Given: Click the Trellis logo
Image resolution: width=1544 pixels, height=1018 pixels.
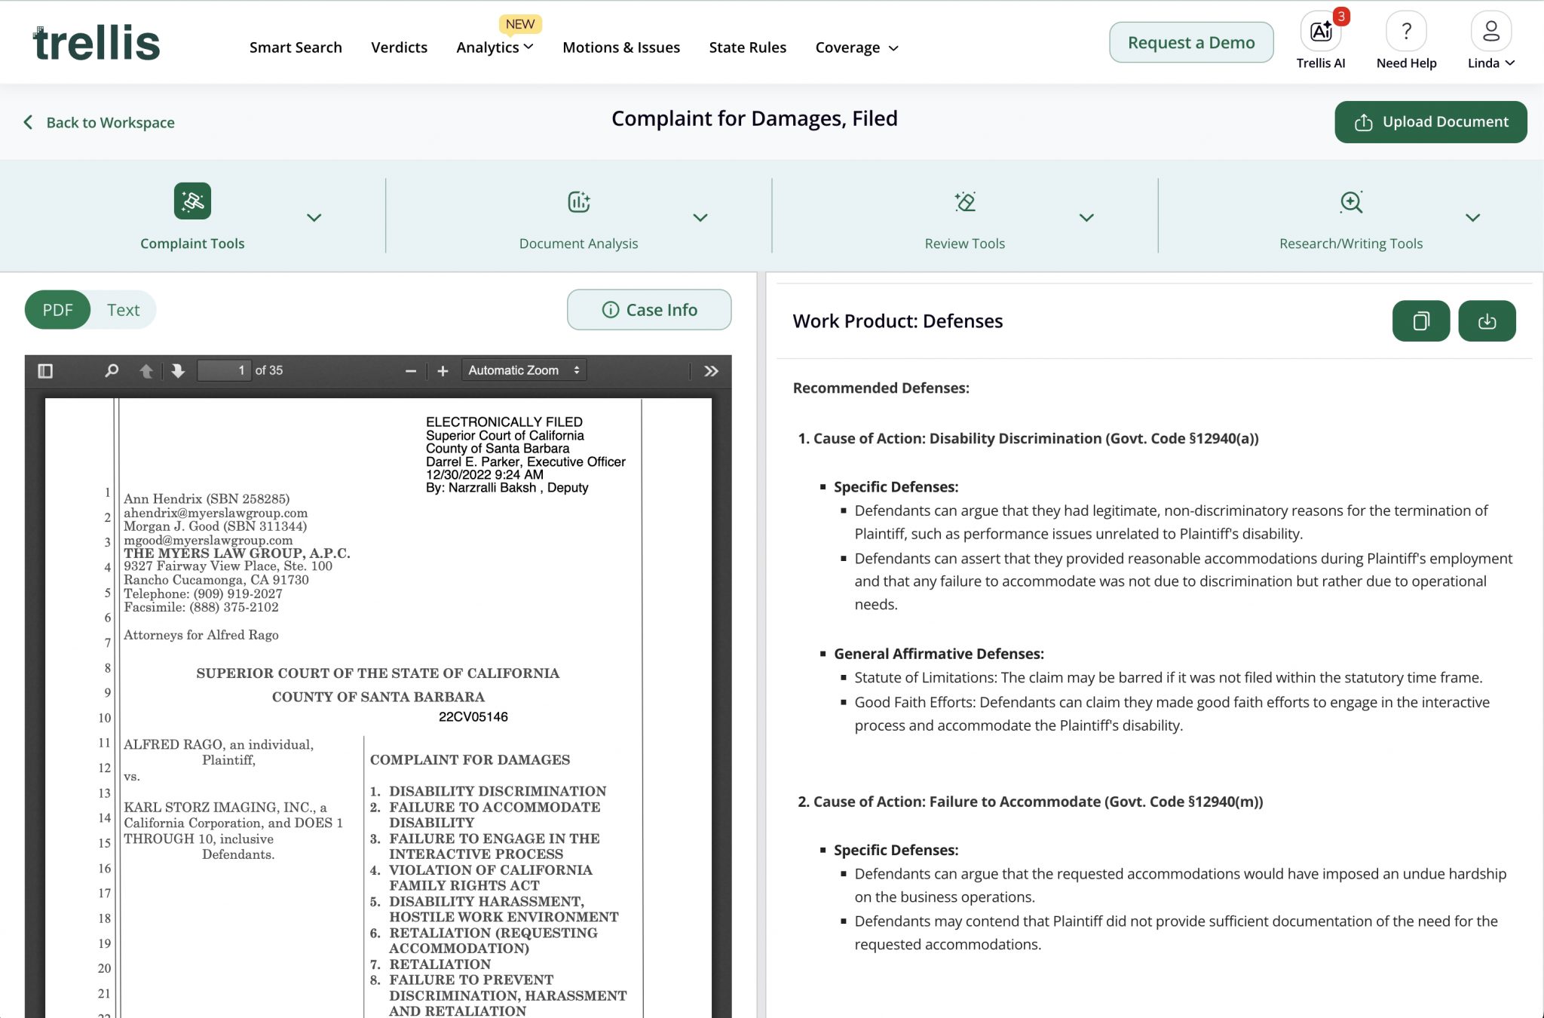Looking at the screenshot, I should [96, 43].
